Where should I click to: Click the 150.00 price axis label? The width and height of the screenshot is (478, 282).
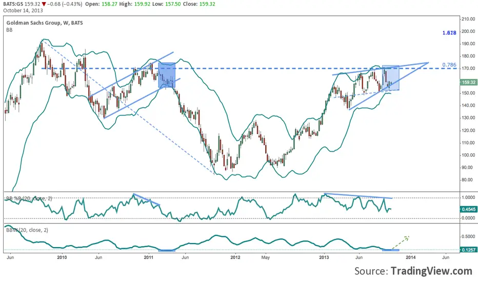[468, 93]
